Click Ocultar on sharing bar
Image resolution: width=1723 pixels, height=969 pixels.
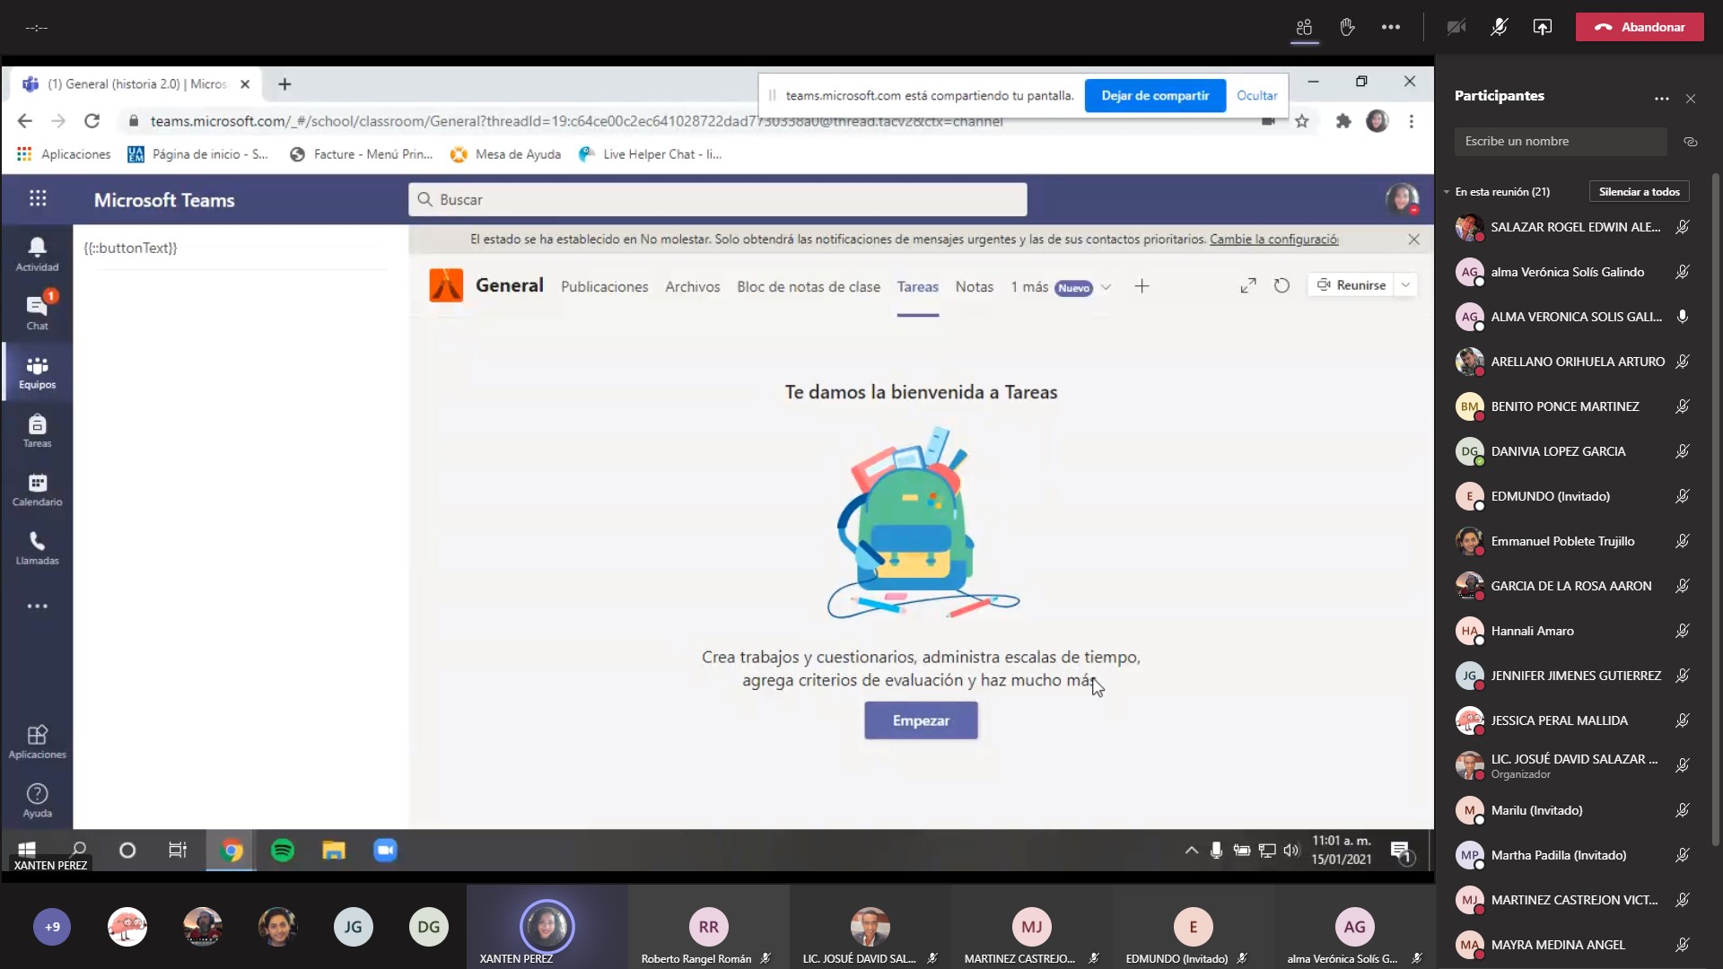[1256, 96]
